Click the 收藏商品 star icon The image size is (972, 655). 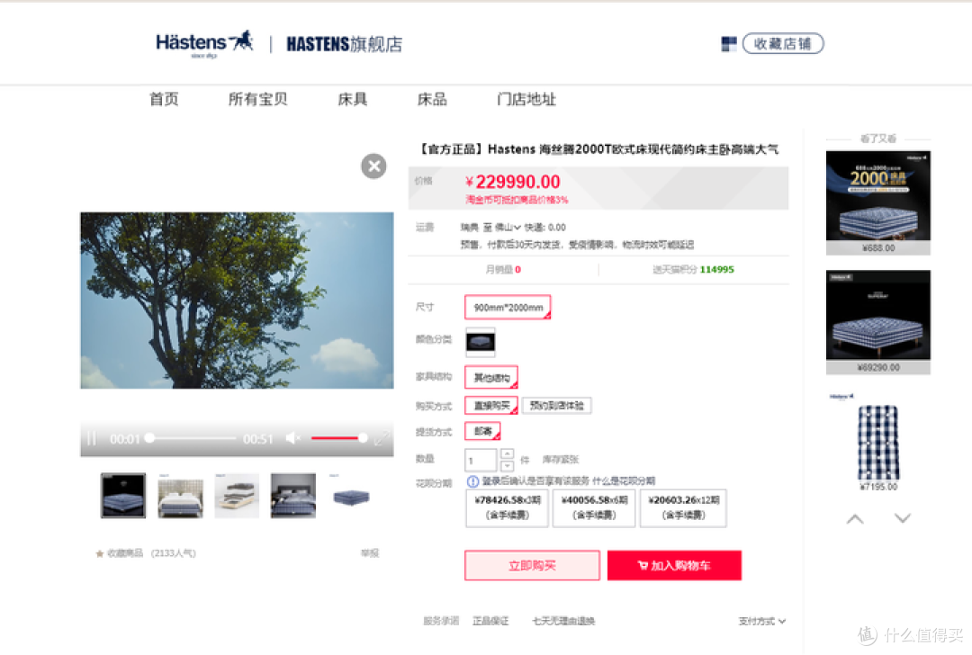[x=99, y=553]
